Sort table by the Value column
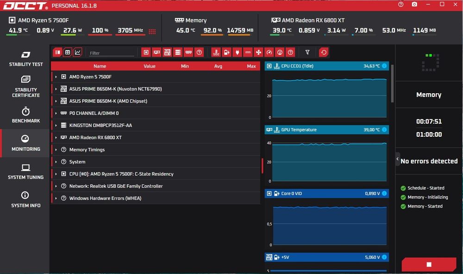 click(x=150, y=66)
